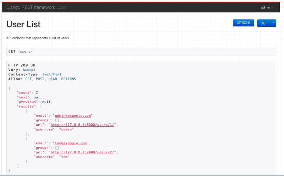This screenshot has width=284, height=176.
Task: Select the Vary: Accept header line
Action: click(x=22, y=70)
